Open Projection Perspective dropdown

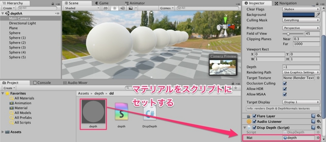point(301,28)
